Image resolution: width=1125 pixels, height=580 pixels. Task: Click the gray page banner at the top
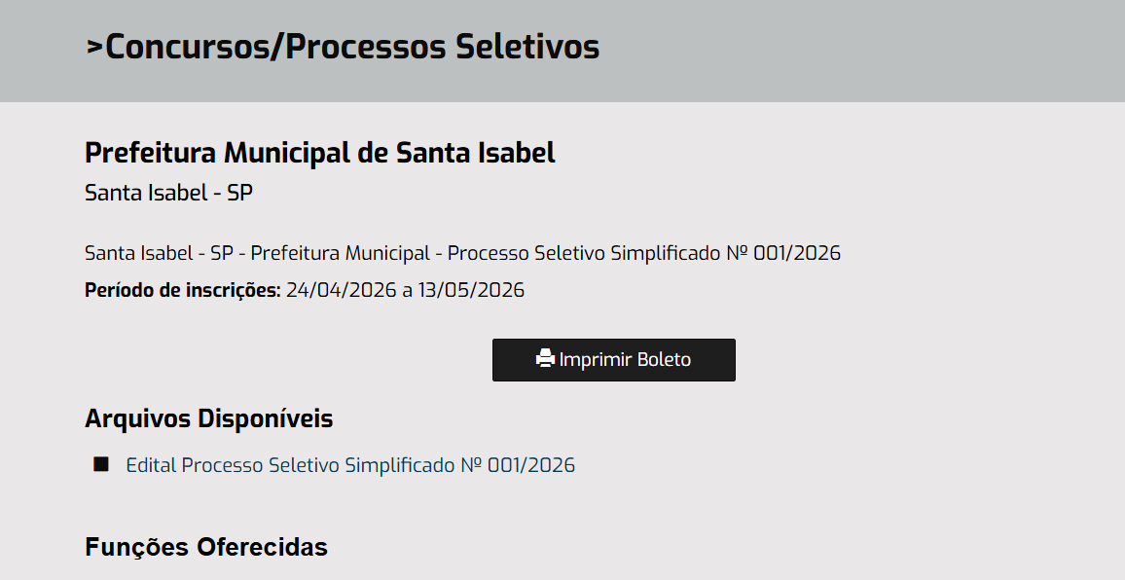tap(876, 49)
